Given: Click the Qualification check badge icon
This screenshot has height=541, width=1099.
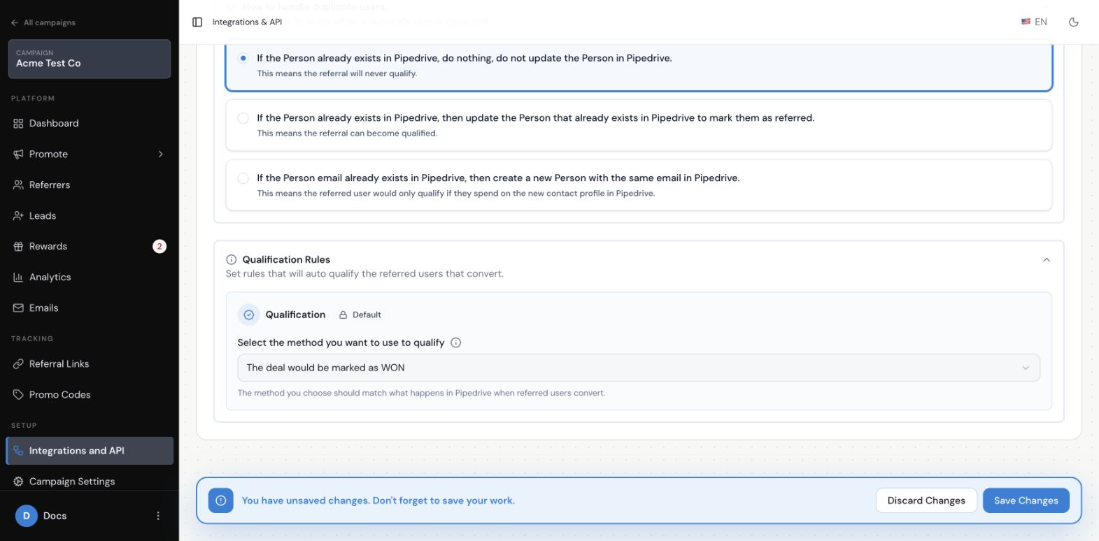Looking at the screenshot, I should click(248, 315).
